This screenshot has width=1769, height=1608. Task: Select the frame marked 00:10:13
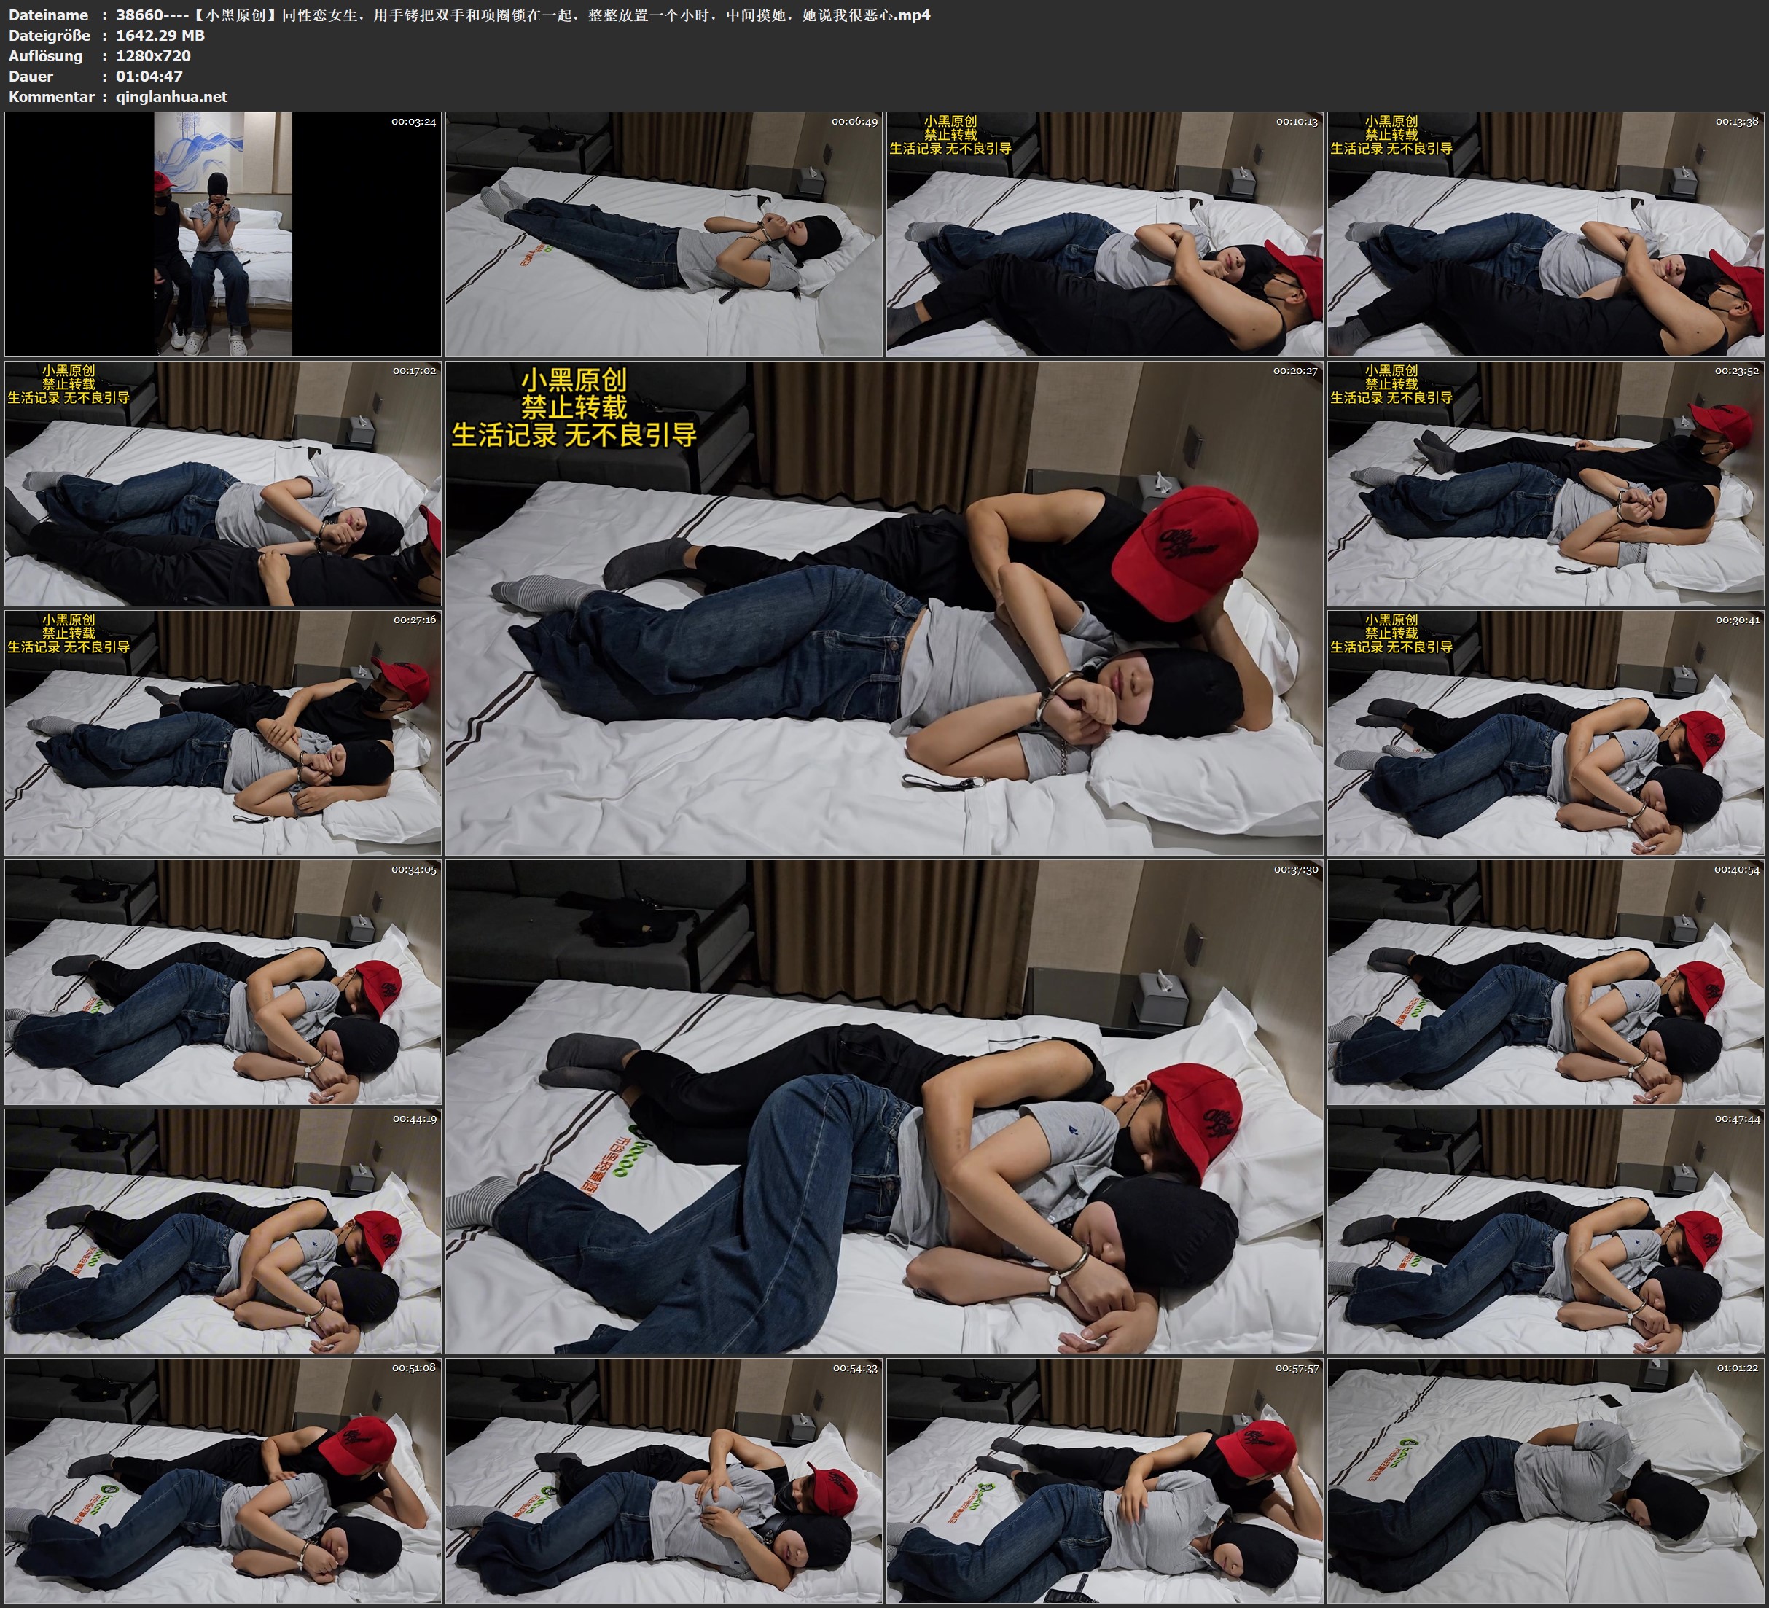(1105, 233)
